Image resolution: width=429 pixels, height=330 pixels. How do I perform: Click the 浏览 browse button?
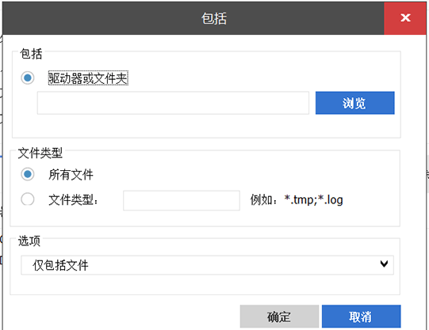pyautogui.click(x=354, y=103)
